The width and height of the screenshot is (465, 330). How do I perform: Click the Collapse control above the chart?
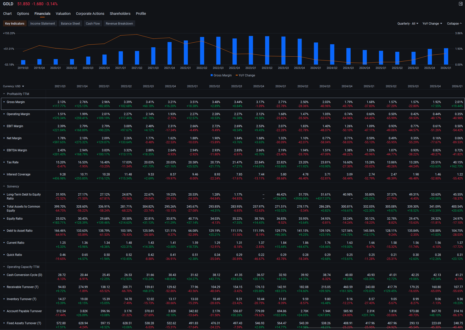click(x=454, y=24)
